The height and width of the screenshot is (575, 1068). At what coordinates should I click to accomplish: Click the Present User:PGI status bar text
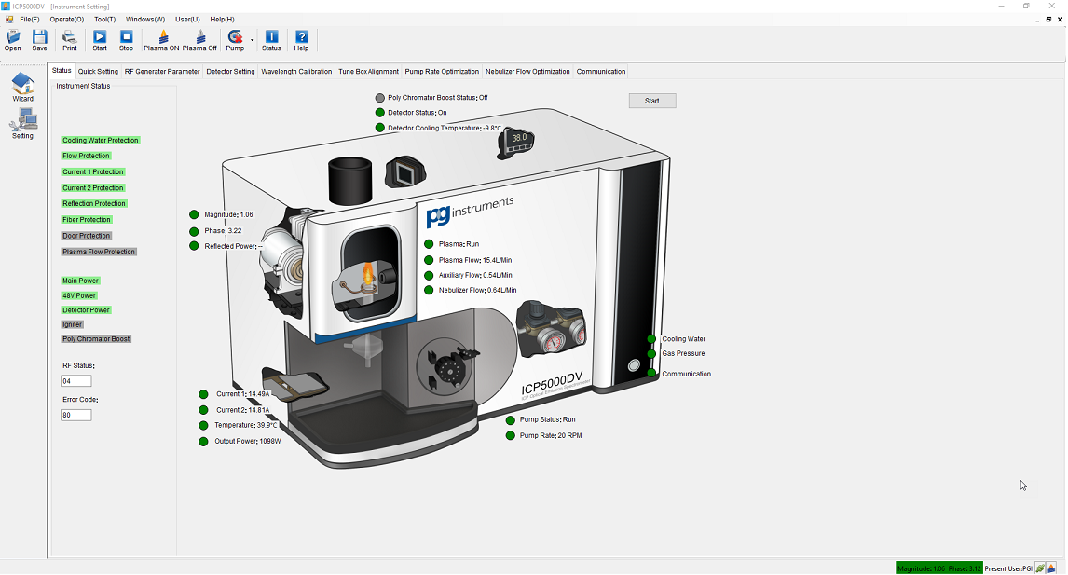tap(1008, 568)
